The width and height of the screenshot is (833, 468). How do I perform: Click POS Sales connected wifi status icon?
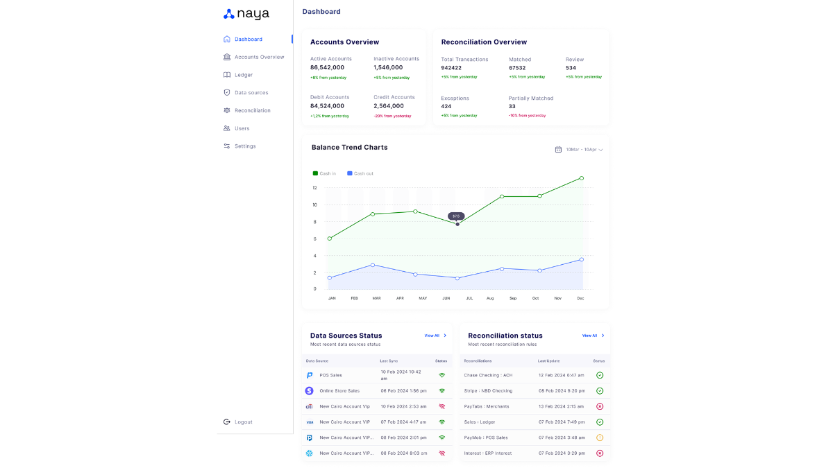tap(441, 375)
